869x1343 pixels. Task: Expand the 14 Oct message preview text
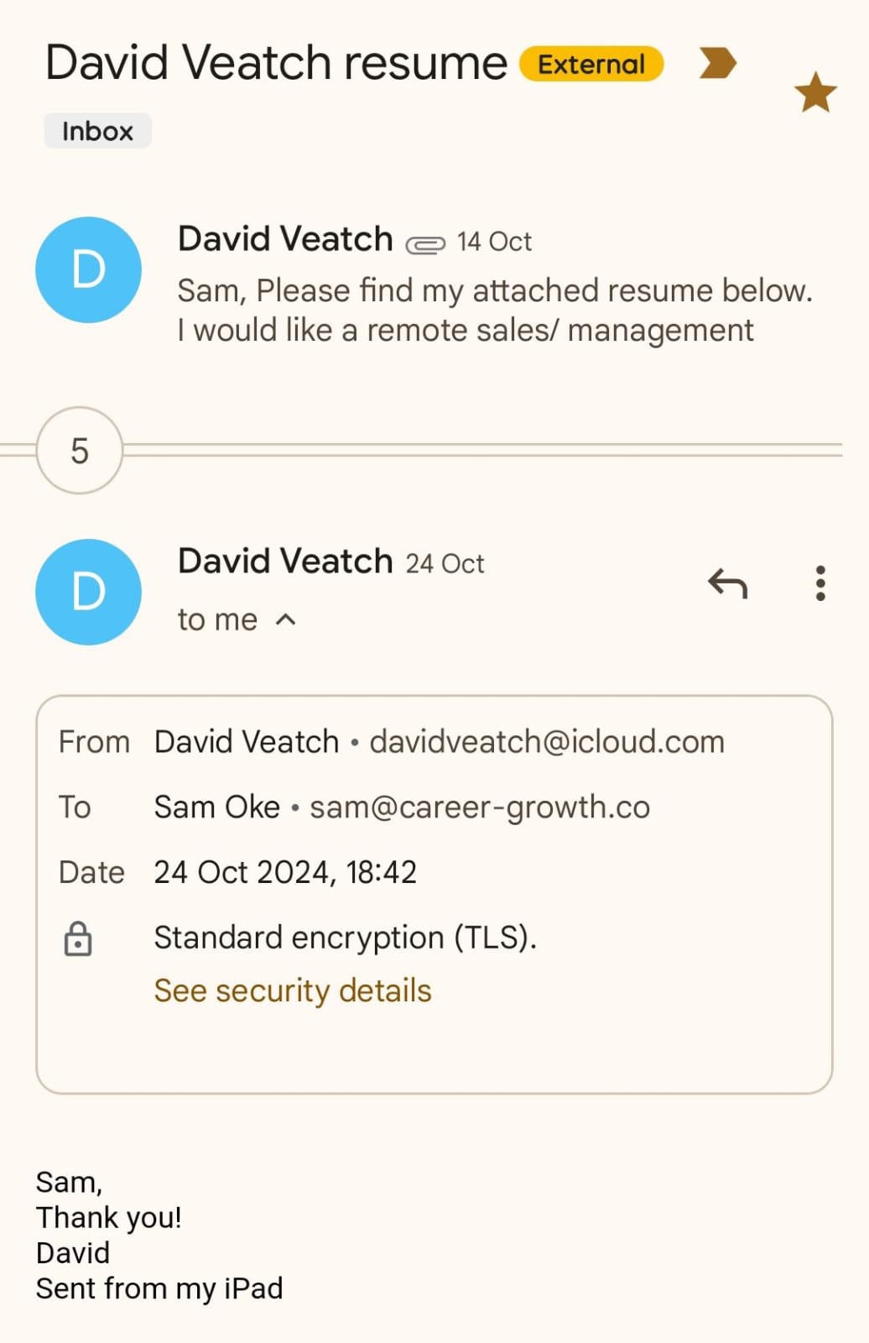click(494, 311)
